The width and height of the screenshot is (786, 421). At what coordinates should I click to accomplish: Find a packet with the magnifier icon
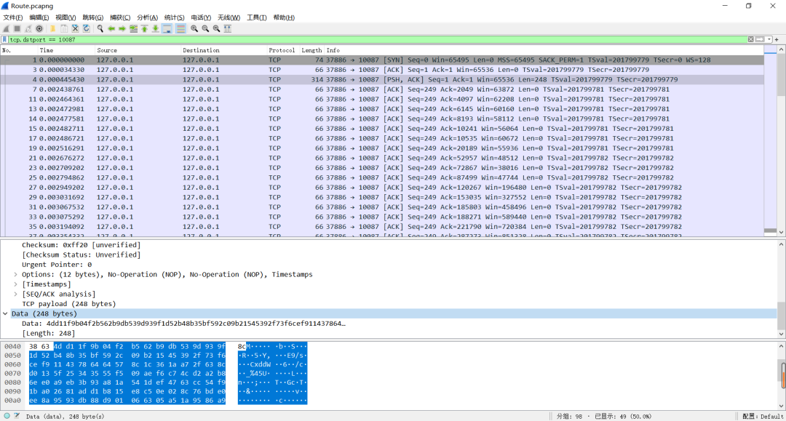[100, 28]
